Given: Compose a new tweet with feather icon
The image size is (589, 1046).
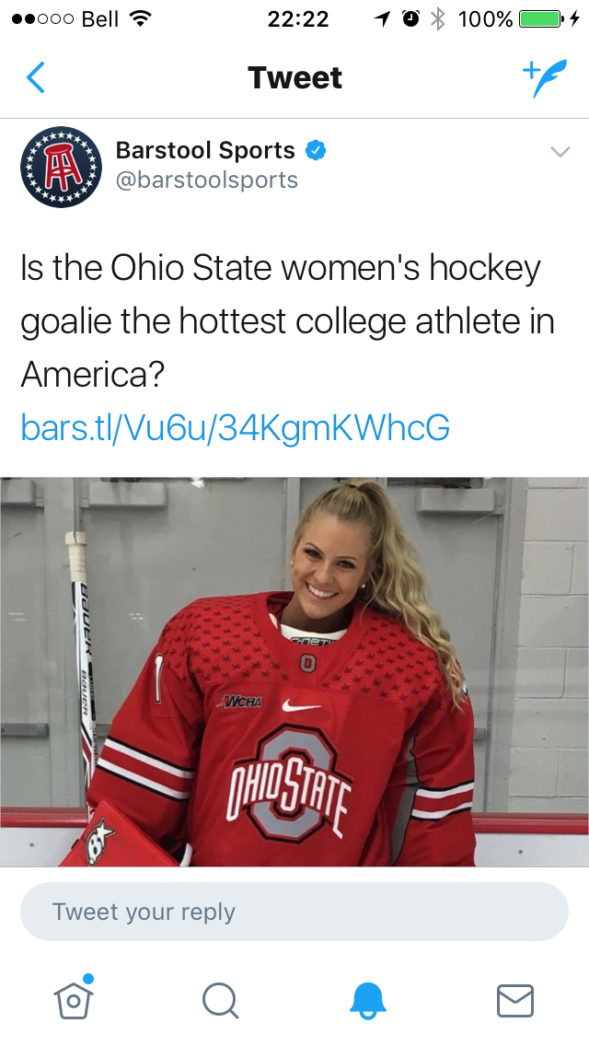Looking at the screenshot, I should click(545, 78).
